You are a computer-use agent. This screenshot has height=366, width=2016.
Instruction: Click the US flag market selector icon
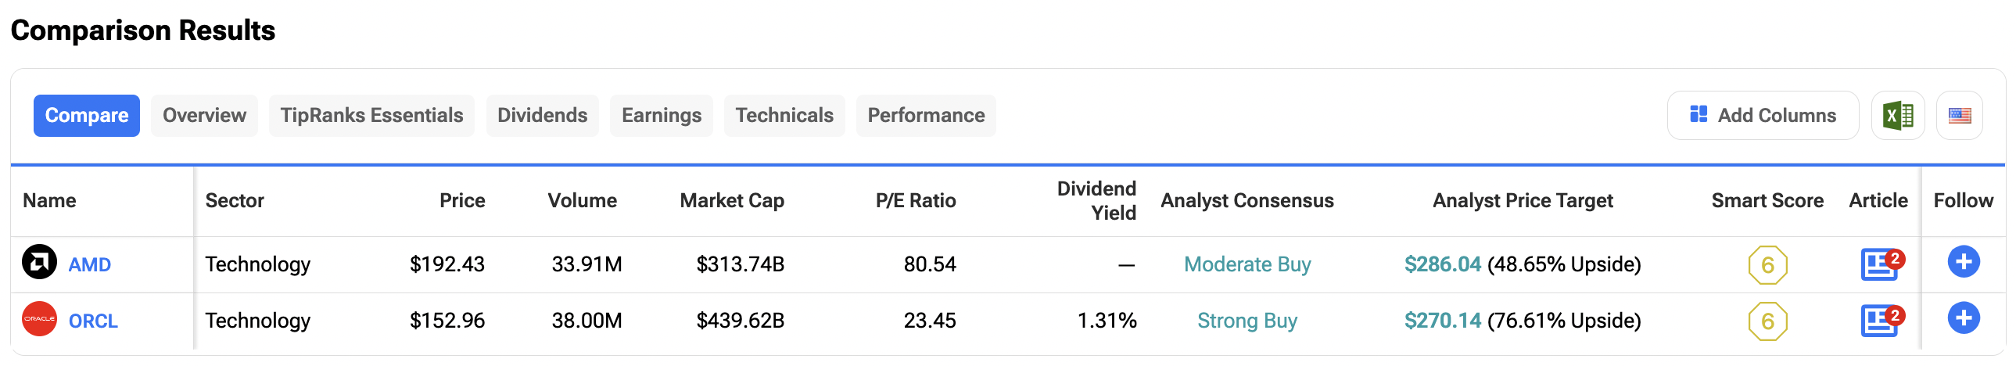click(1959, 116)
